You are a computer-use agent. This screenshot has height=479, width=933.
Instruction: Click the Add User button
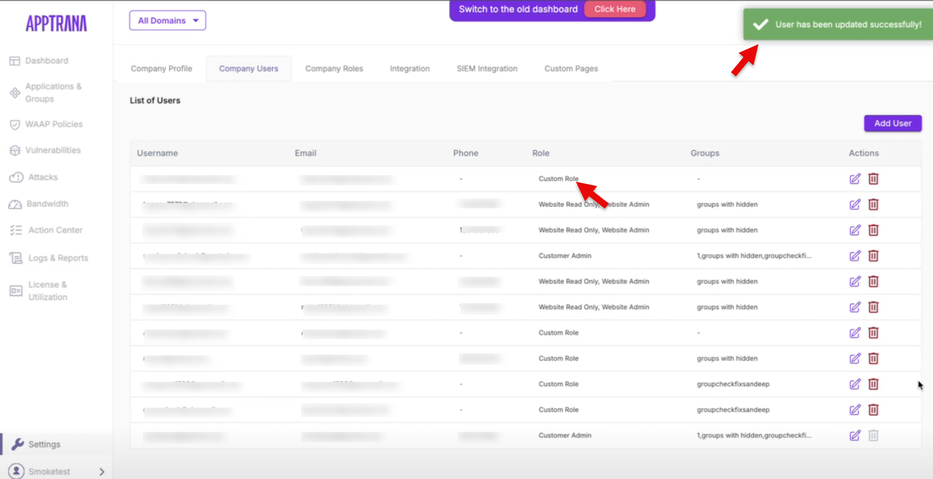(x=893, y=124)
